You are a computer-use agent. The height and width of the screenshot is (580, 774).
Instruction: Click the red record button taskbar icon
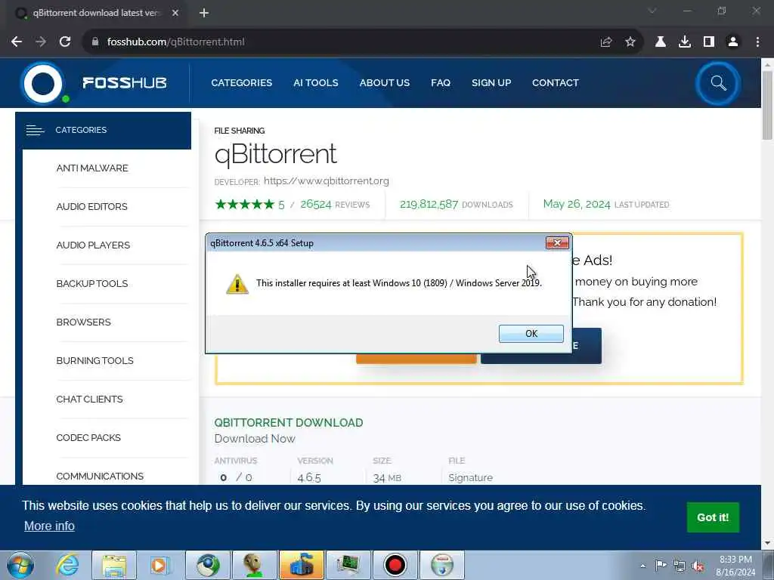pos(395,565)
